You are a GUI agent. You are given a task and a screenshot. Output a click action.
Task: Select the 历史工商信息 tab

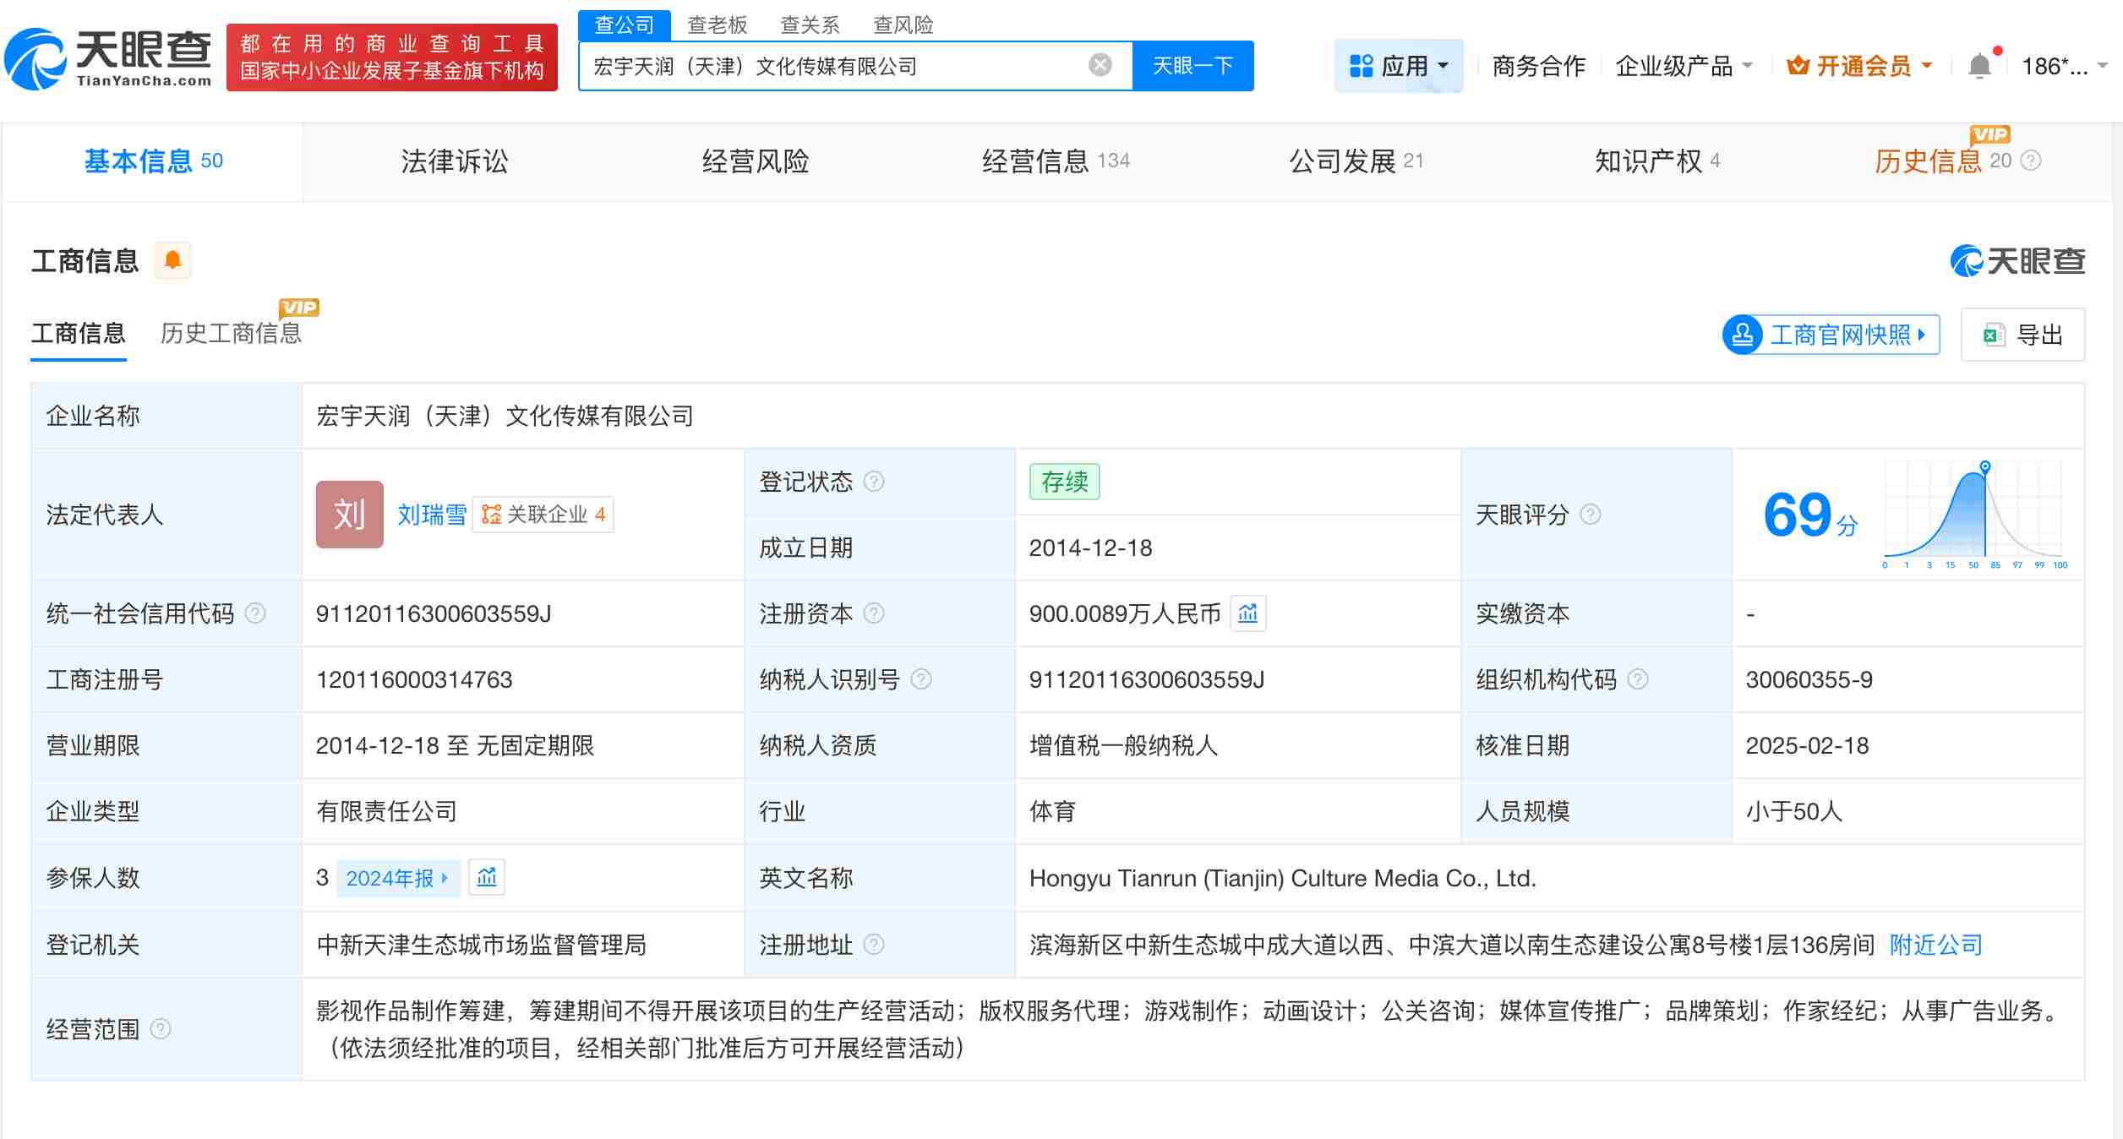pos(231,333)
